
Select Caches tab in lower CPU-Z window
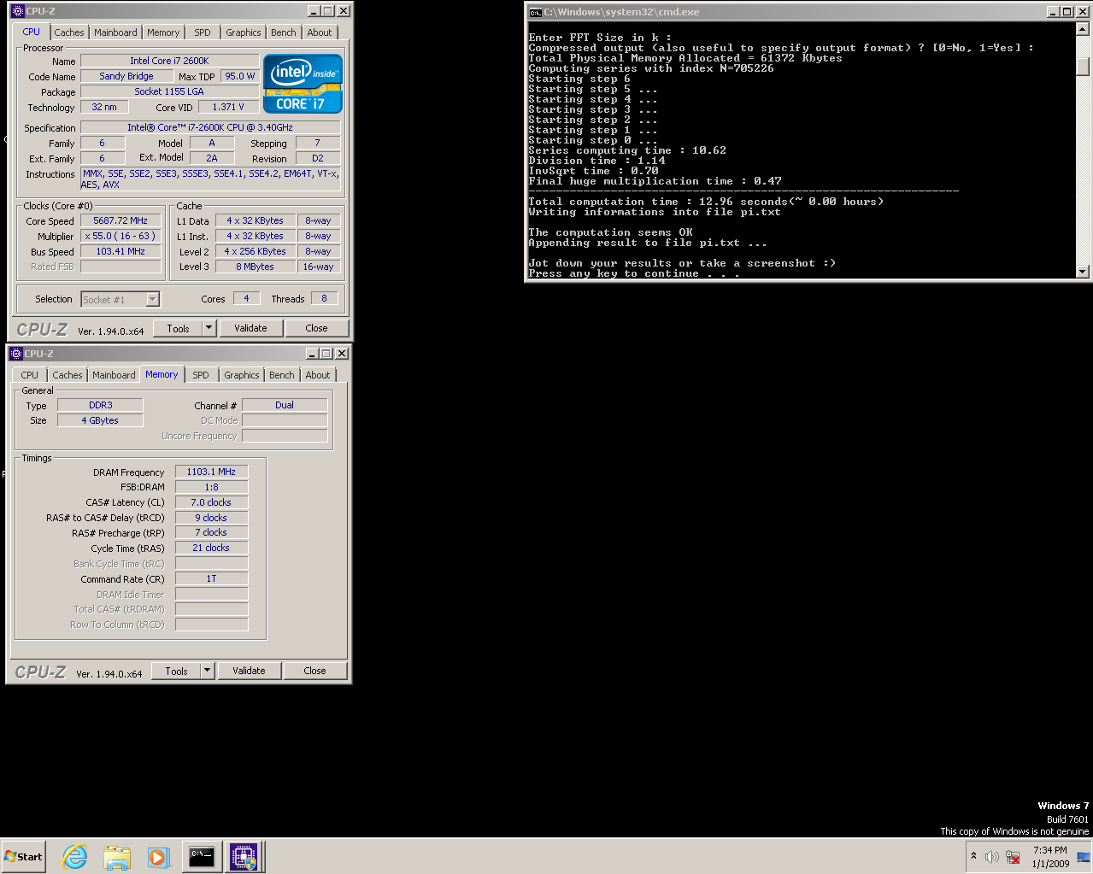(68, 375)
